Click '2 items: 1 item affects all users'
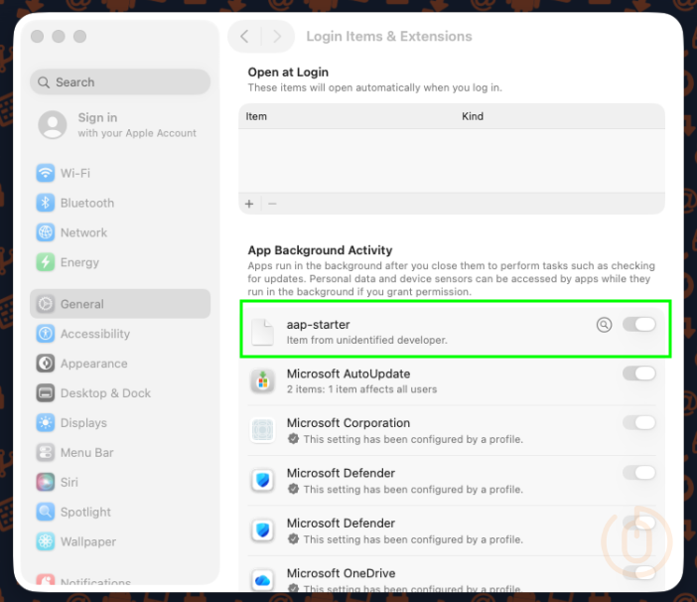Viewport: 697px width, 602px height. click(361, 389)
